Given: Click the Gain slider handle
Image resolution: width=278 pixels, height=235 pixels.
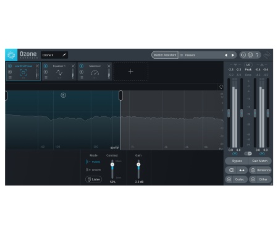Looking at the screenshot, I should [138, 164].
